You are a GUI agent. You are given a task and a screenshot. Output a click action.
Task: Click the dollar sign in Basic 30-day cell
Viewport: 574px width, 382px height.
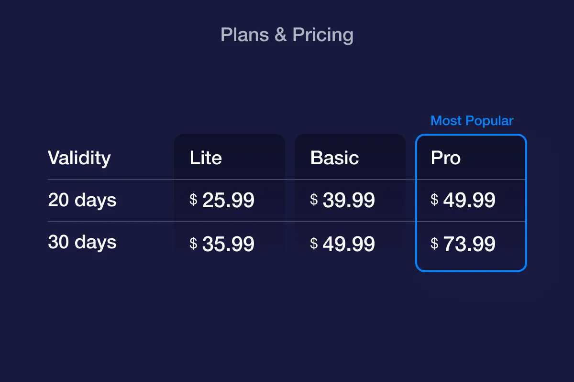314,244
